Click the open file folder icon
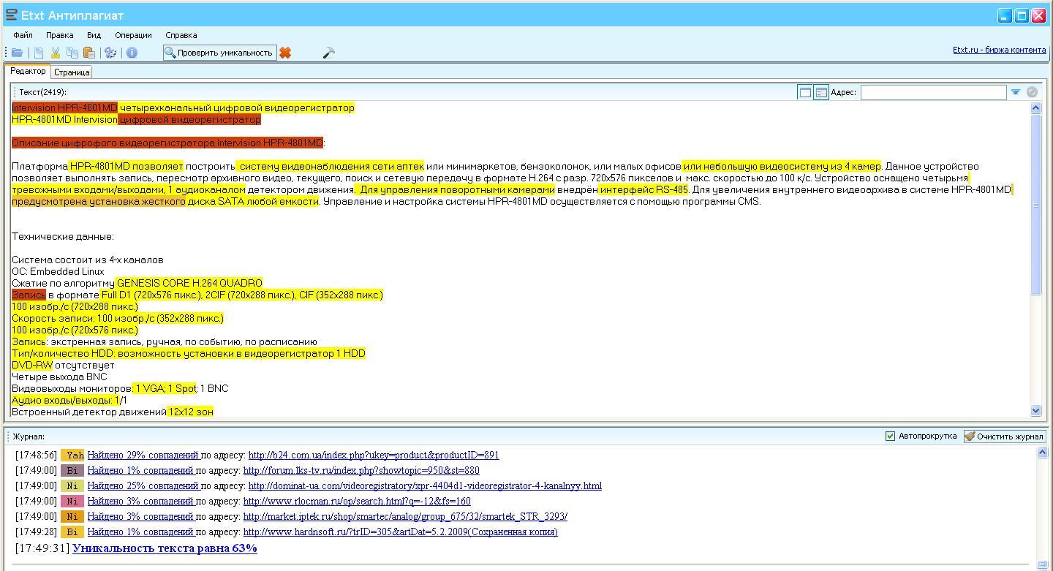Screen dimensions: 1053x571 click(x=17, y=53)
